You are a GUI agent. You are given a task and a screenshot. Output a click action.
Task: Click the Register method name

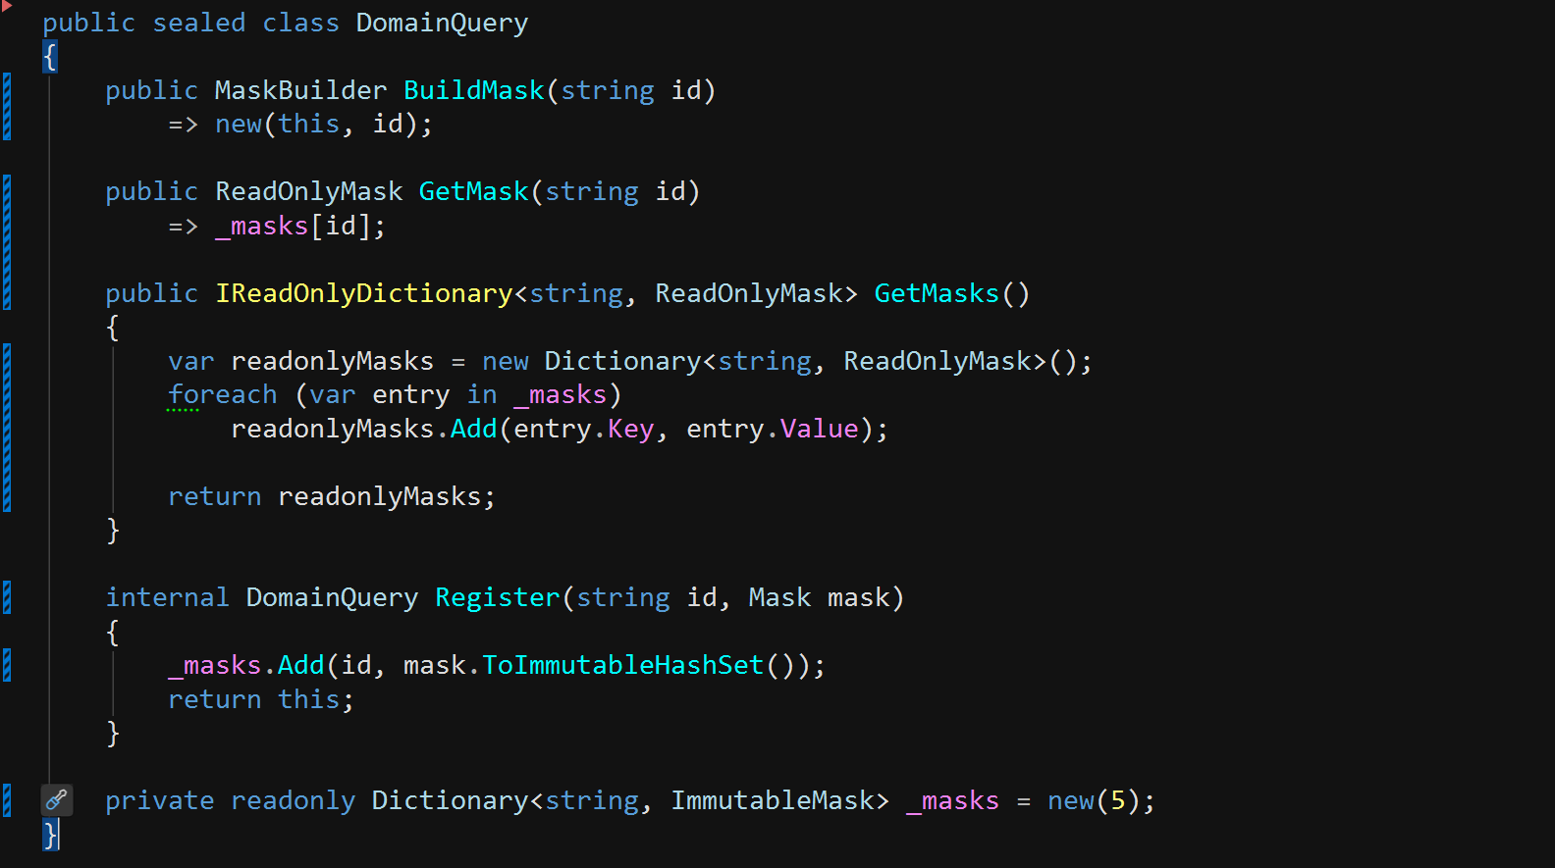[x=498, y=597]
